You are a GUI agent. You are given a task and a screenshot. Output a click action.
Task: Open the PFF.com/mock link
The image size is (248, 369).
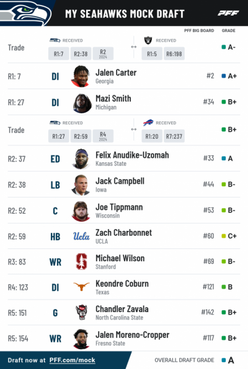(72, 360)
